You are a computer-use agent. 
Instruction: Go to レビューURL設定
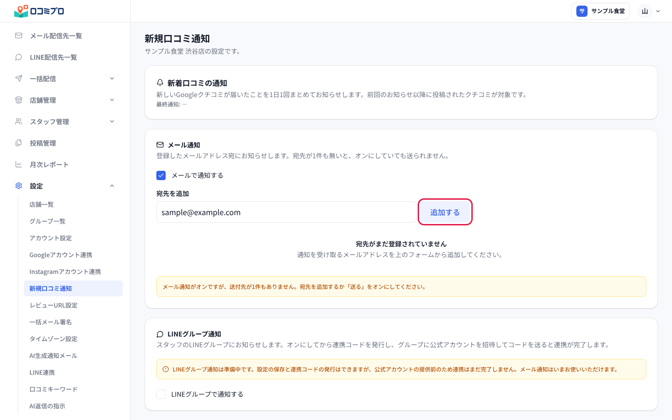pos(73,305)
